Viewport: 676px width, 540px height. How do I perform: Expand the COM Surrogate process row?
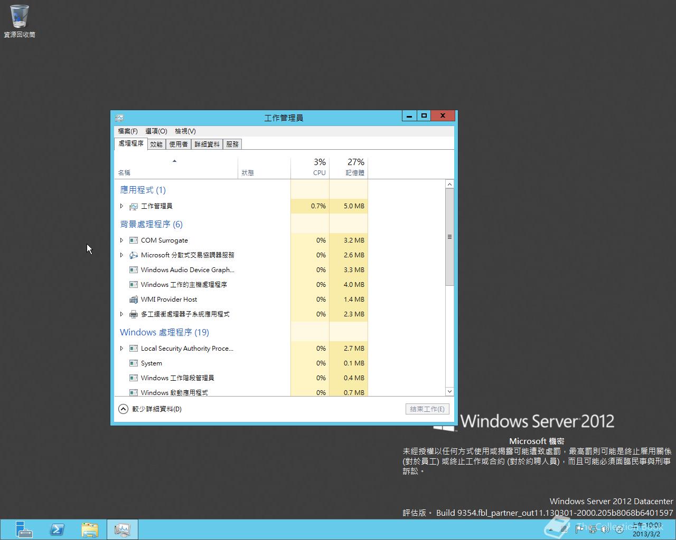tap(121, 240)
